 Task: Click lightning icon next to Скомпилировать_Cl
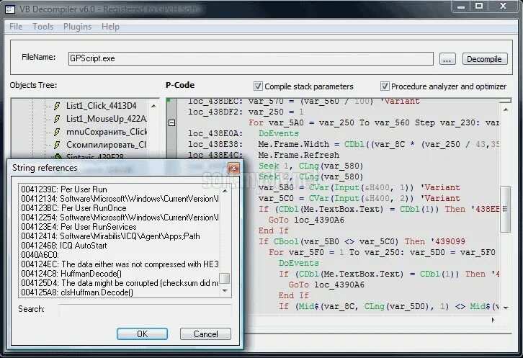tap(57, 145)
